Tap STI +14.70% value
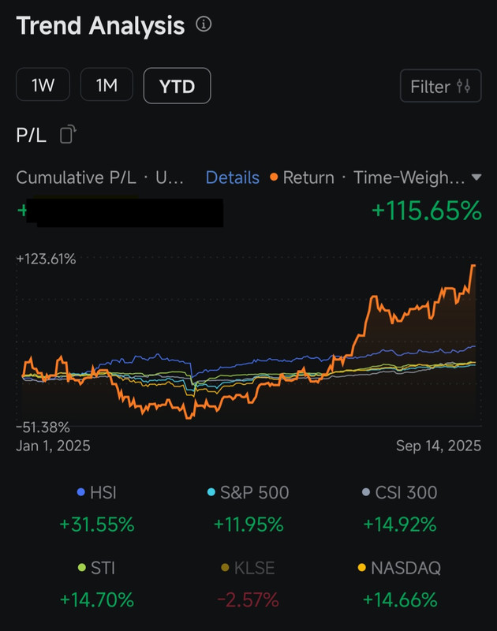Viewport: 497px width, 631px height. point(96,600)
